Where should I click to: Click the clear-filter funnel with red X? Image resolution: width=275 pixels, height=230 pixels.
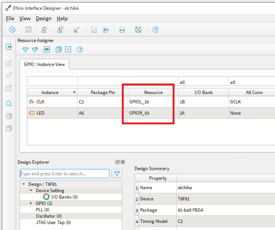tap(35, 49)
